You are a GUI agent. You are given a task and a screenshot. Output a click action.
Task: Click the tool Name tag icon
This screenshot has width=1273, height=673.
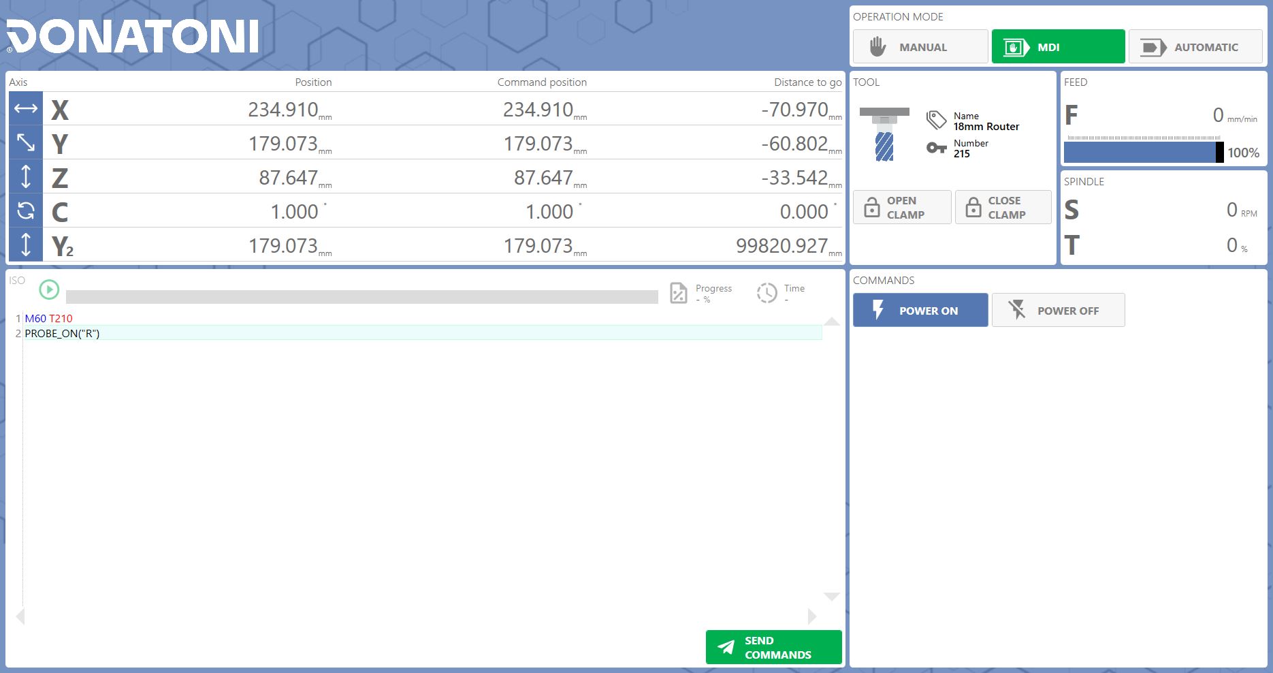(936, 121)
